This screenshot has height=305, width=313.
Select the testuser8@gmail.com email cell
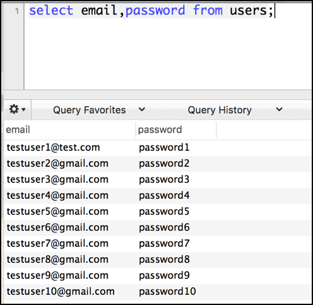57,260
